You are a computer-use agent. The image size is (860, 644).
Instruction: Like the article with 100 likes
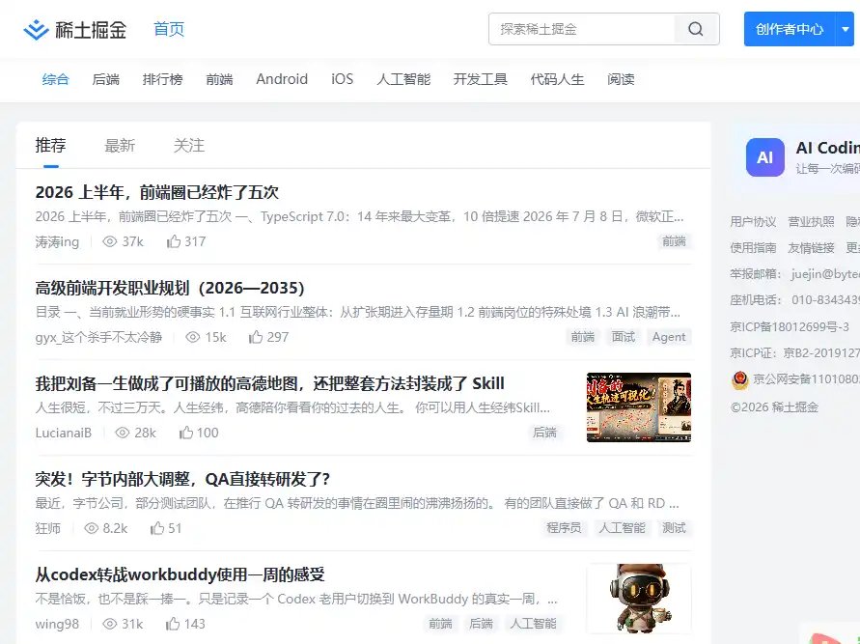pos(186,433)
